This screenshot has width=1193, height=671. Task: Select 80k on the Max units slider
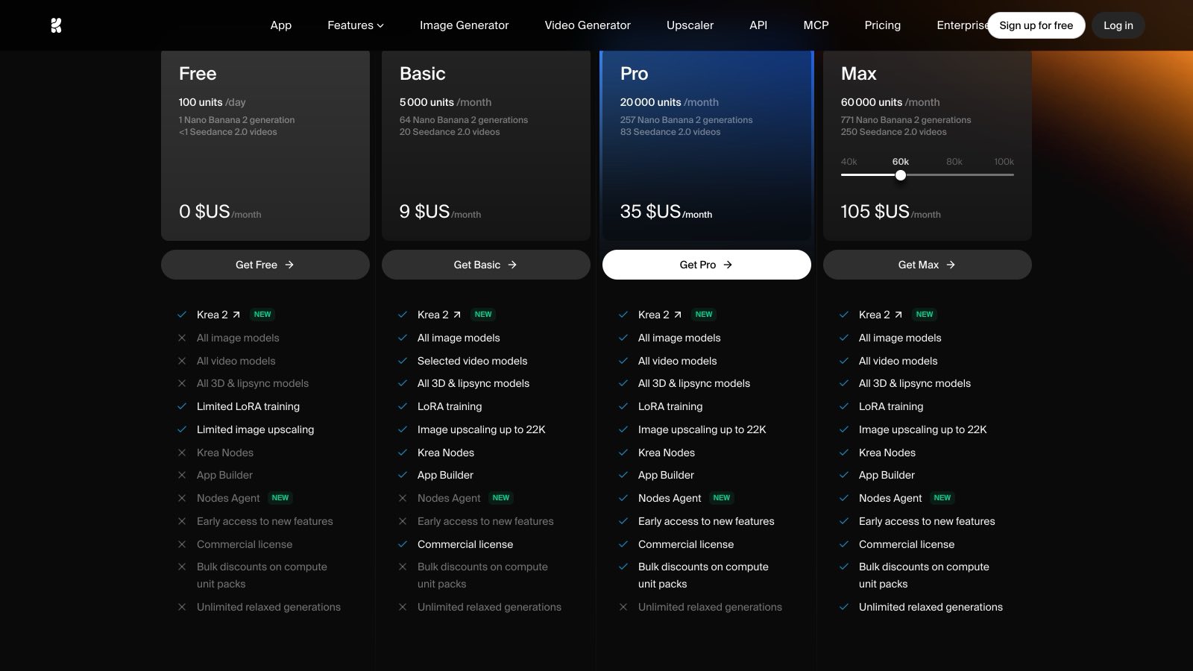click(954, 162)
